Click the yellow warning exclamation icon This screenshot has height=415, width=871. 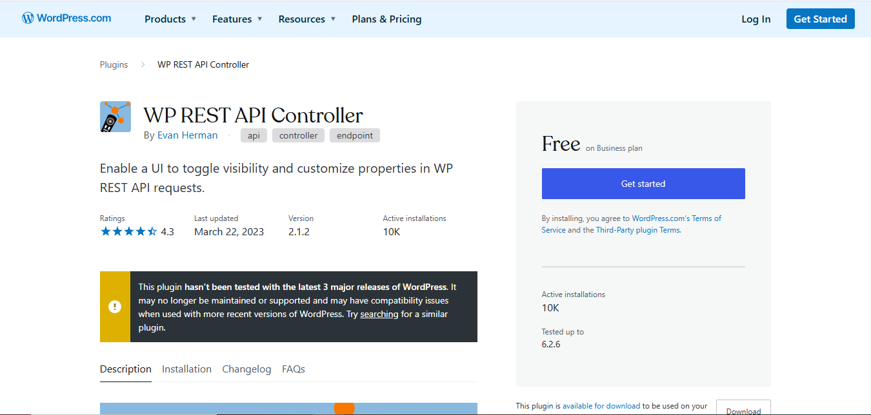coord(115,307)
